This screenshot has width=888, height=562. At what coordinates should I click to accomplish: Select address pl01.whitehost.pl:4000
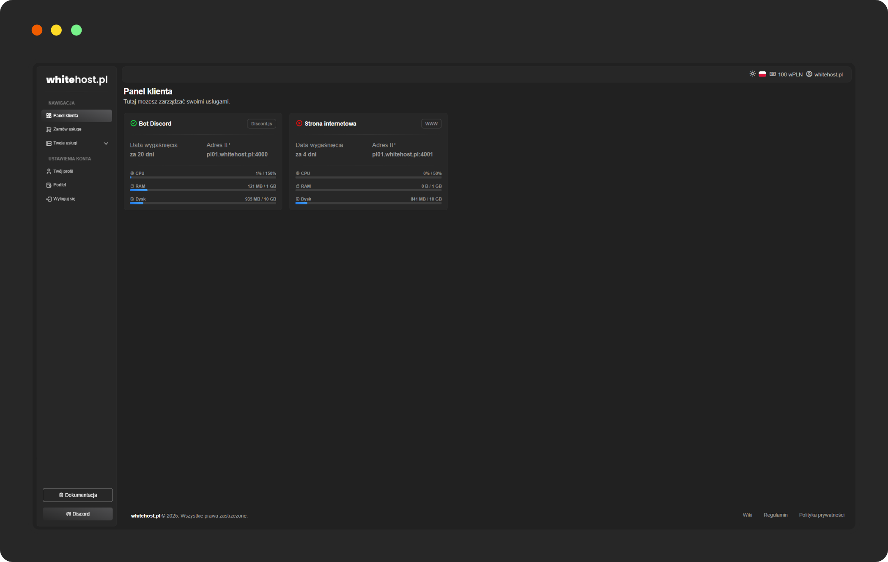click(237, 155)
